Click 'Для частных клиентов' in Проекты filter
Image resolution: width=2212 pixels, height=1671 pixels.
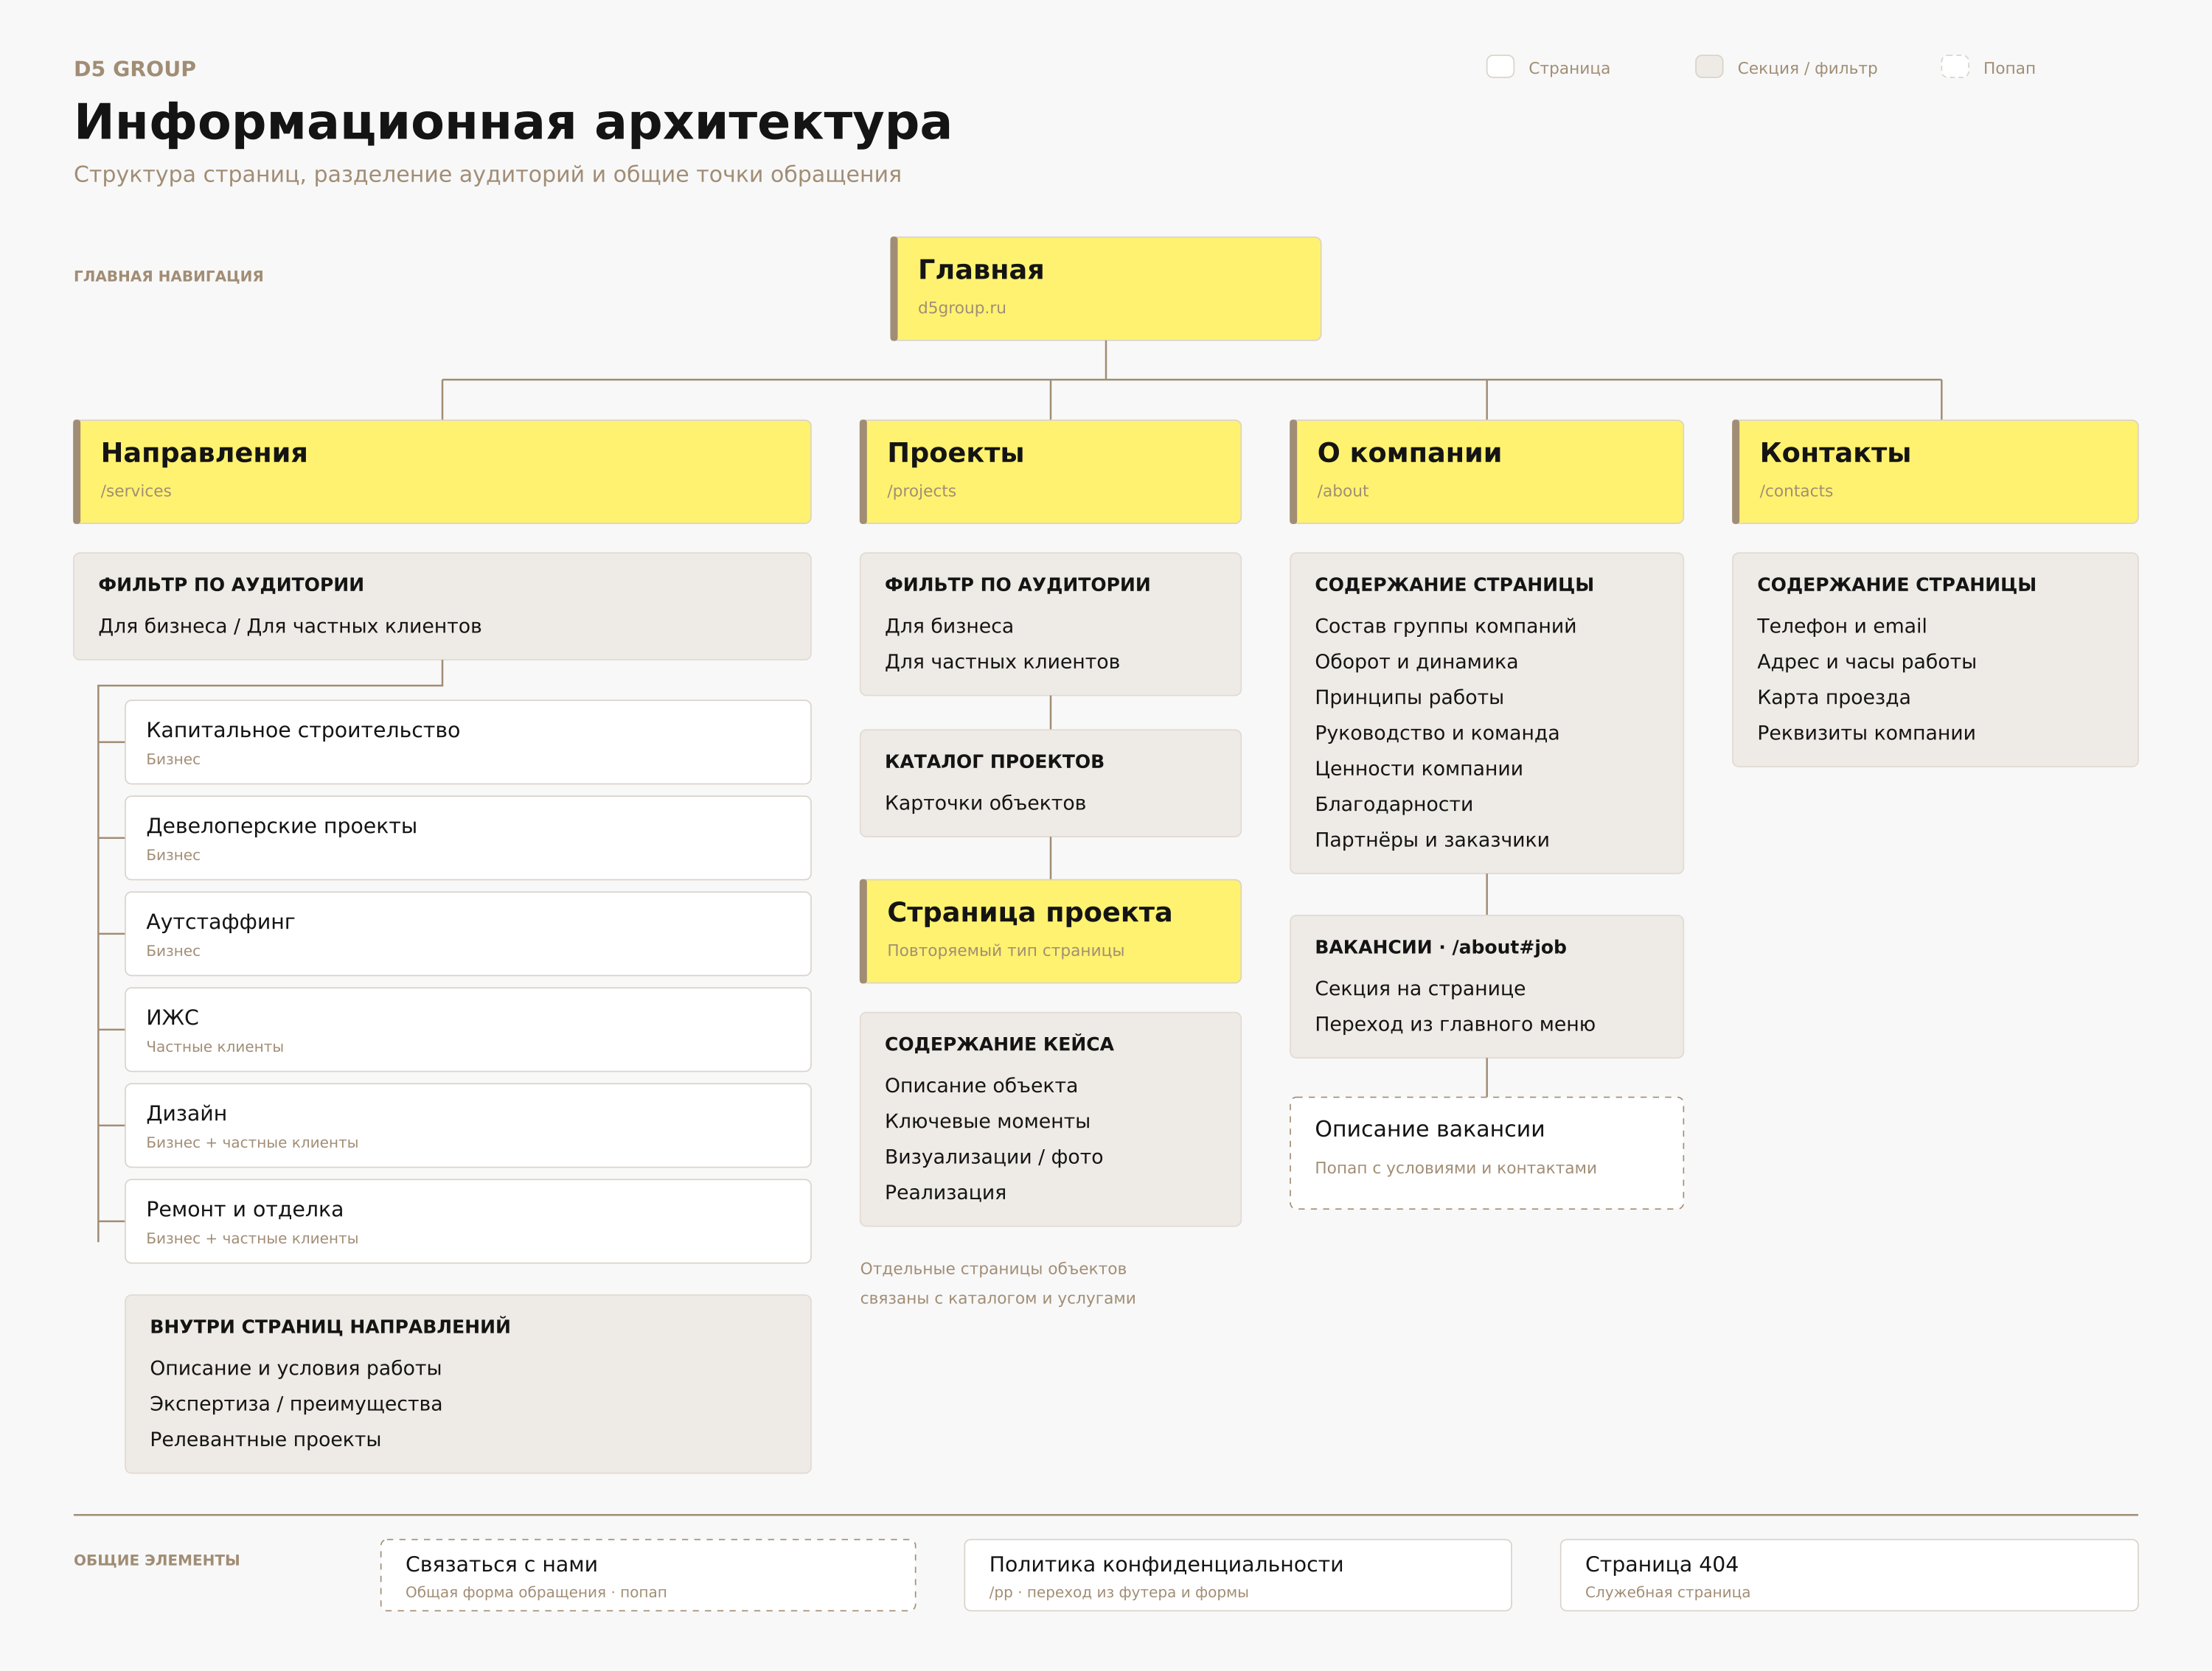pyautogui.click(x=1002, y=662)
